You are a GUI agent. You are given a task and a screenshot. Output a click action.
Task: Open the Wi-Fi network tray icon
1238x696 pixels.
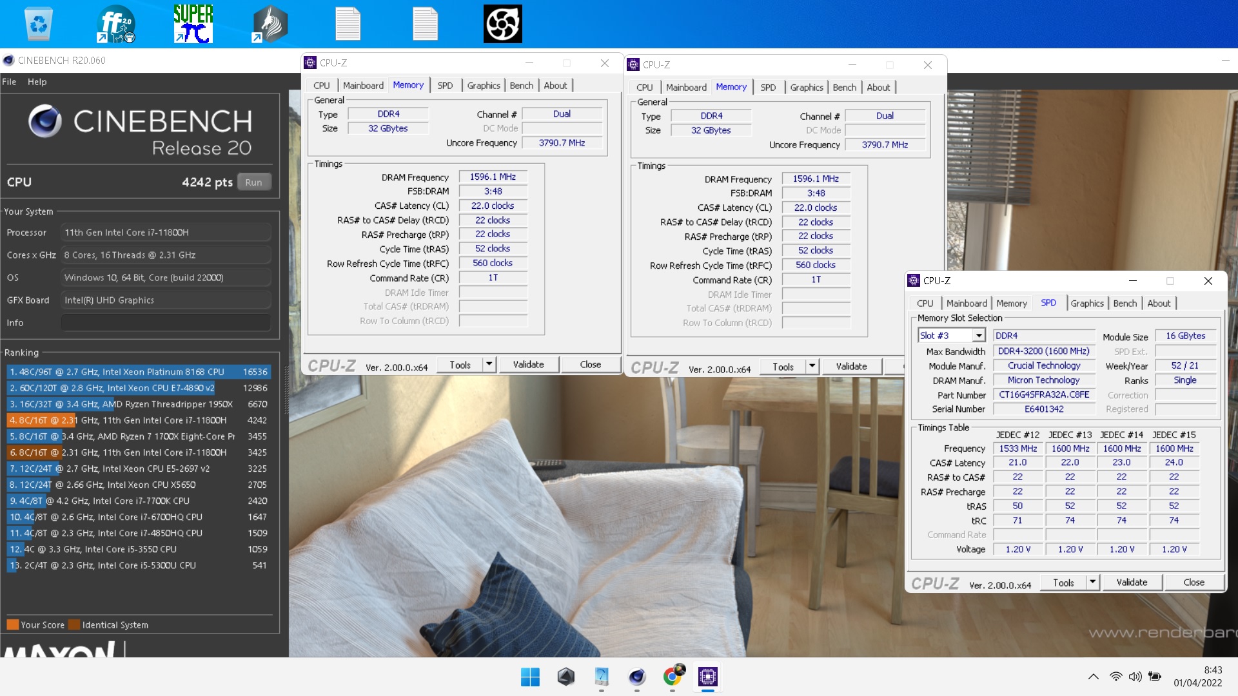pyautogui.click(x=1115, y=677)
